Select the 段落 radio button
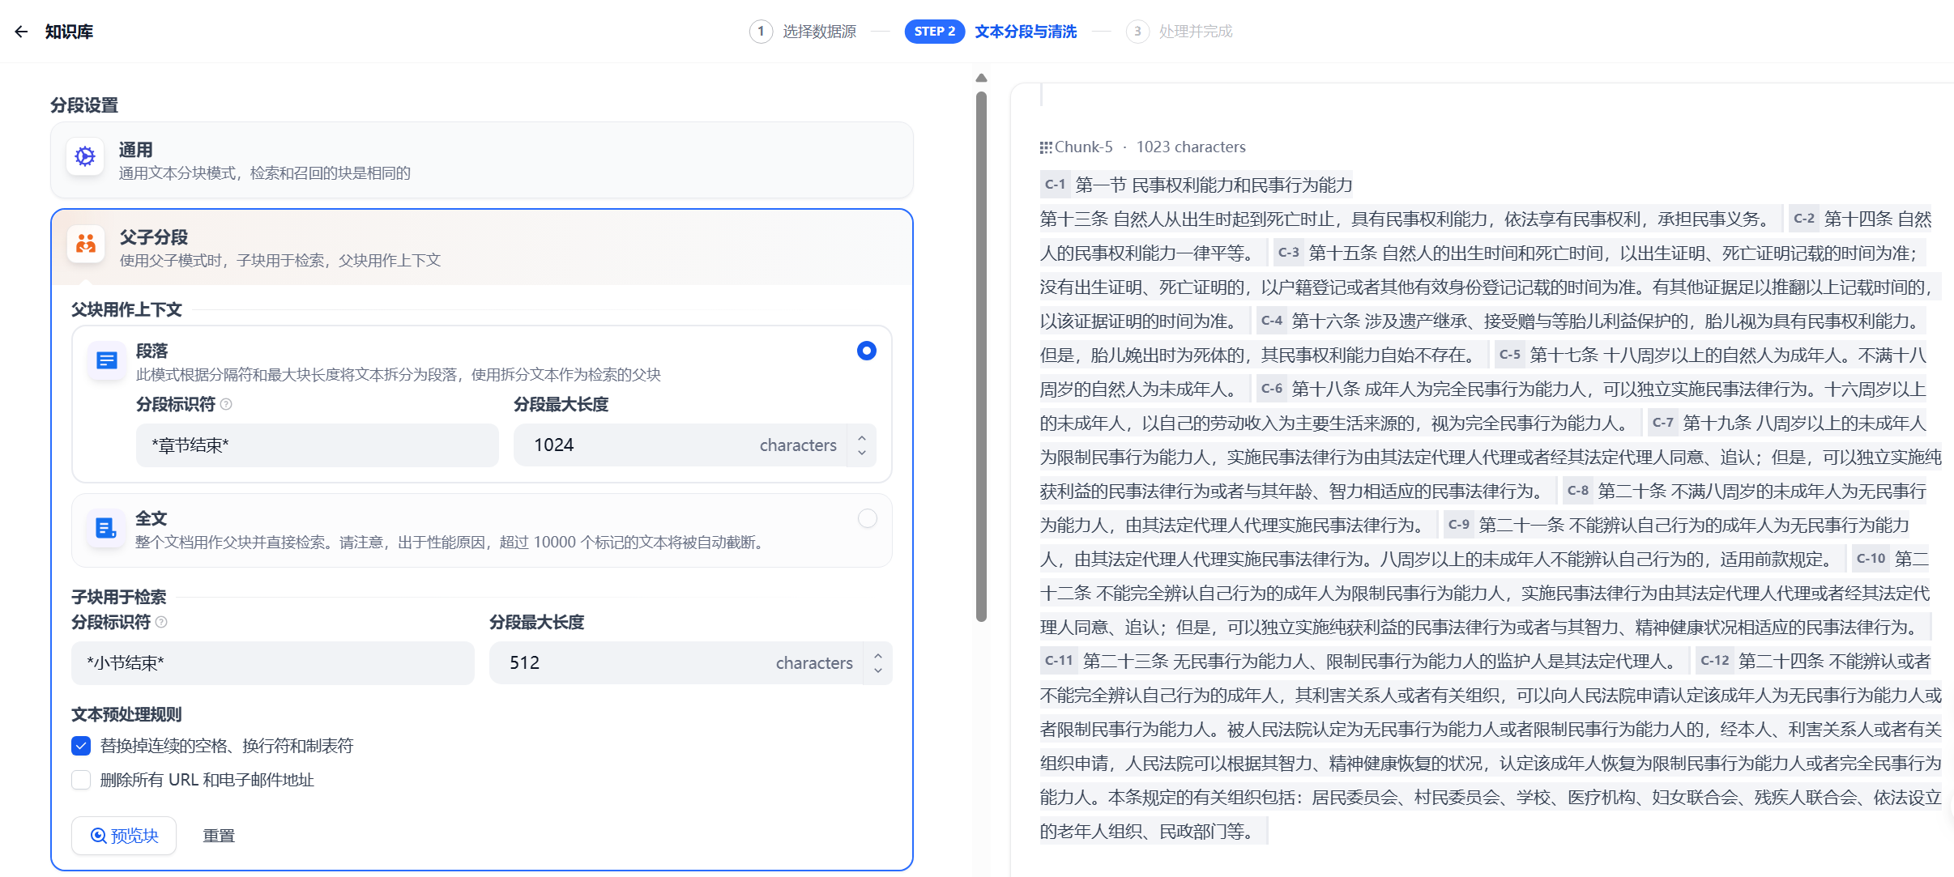 (x=866, y=351)
